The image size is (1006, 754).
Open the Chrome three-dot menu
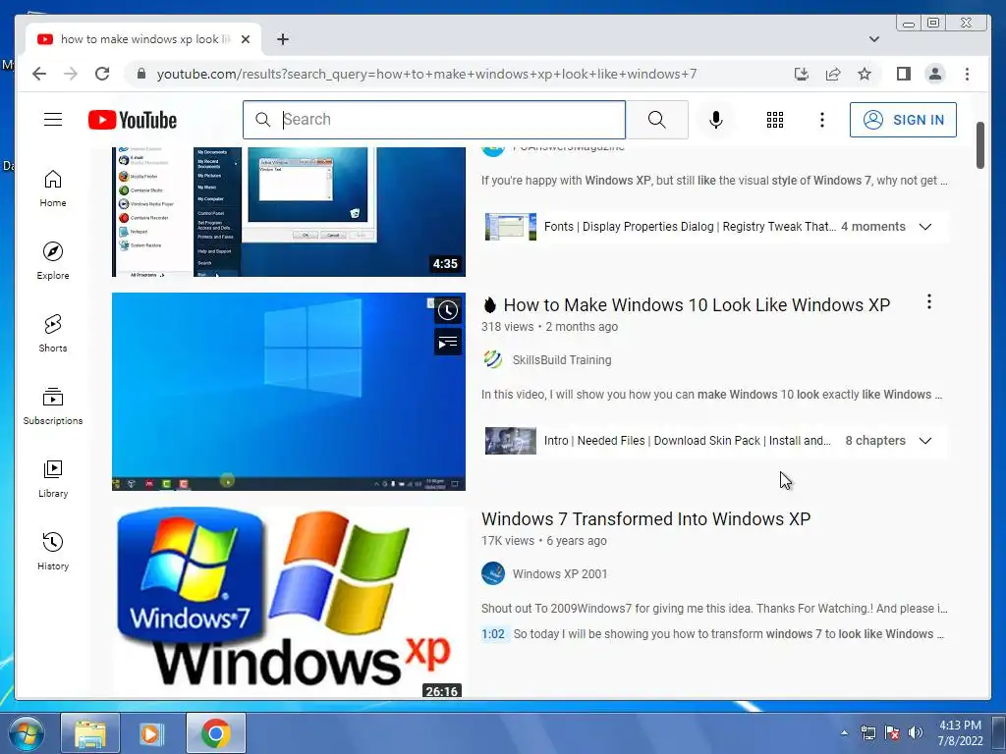click(967, 74)
